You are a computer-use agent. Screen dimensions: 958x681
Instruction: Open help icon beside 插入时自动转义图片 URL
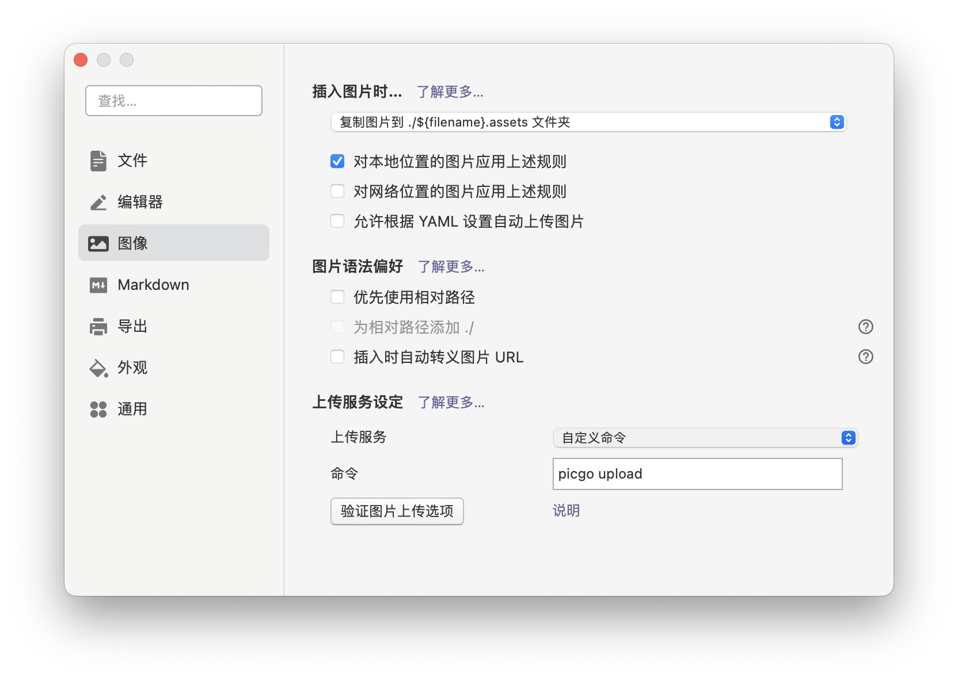[x=866, y=357]
